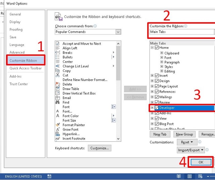The width and height of the screenshot is (215, 180).
Task: Toggle the References tab checkbox
Action: 157,92
